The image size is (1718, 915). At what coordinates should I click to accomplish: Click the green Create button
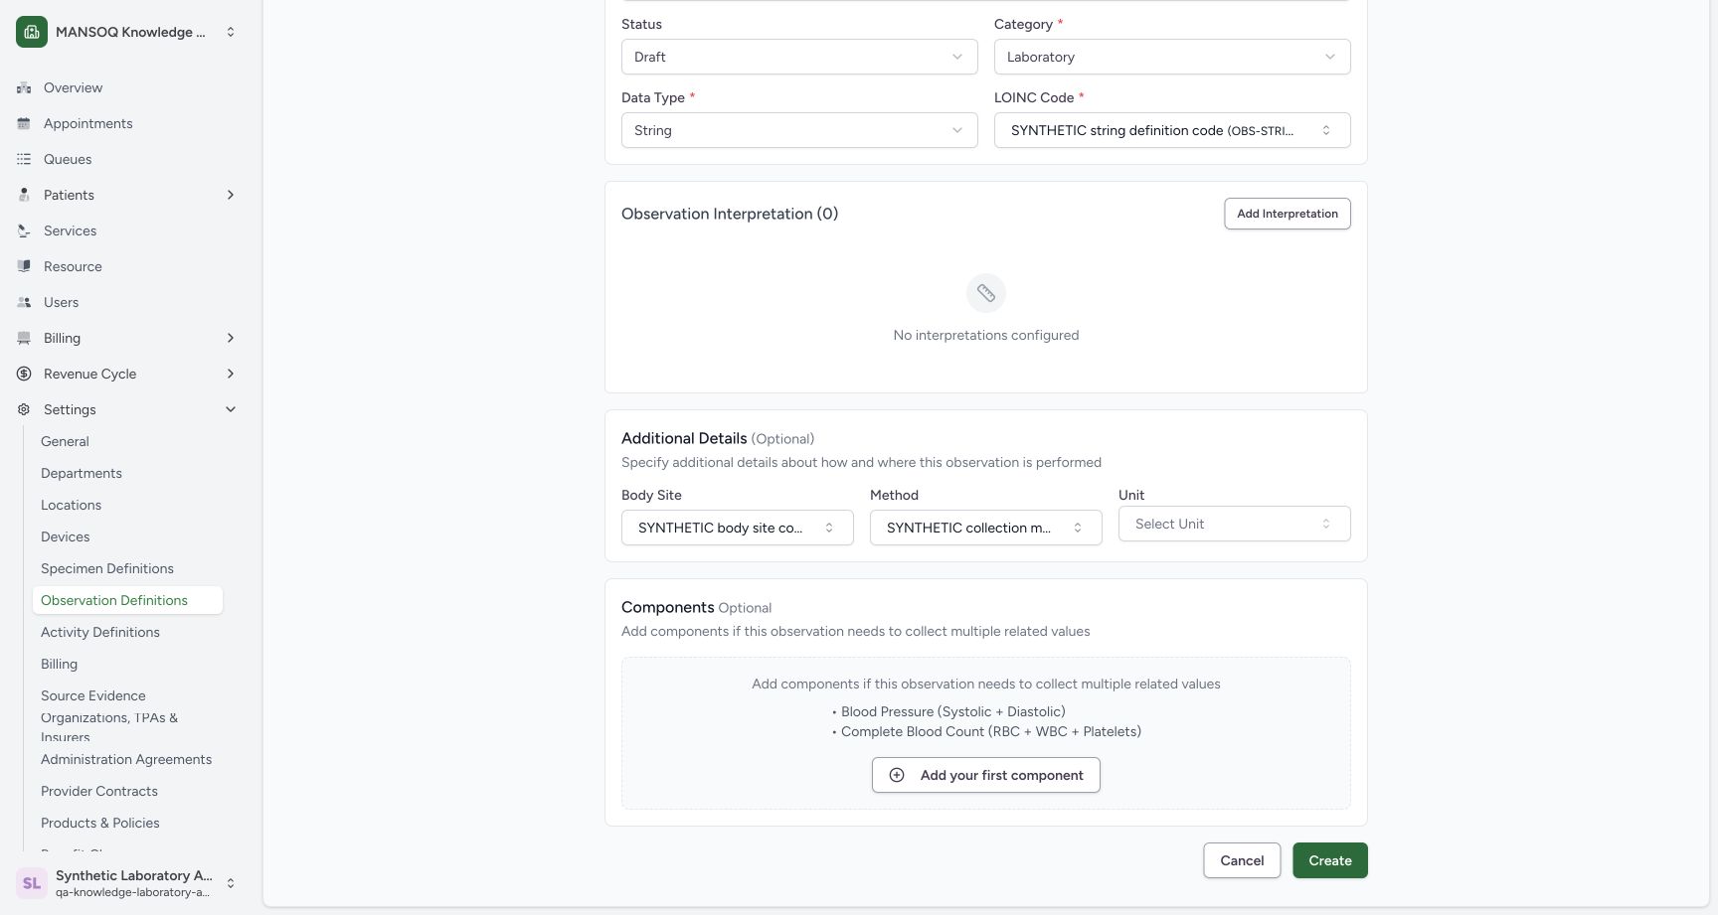[x=1330, y=860]
